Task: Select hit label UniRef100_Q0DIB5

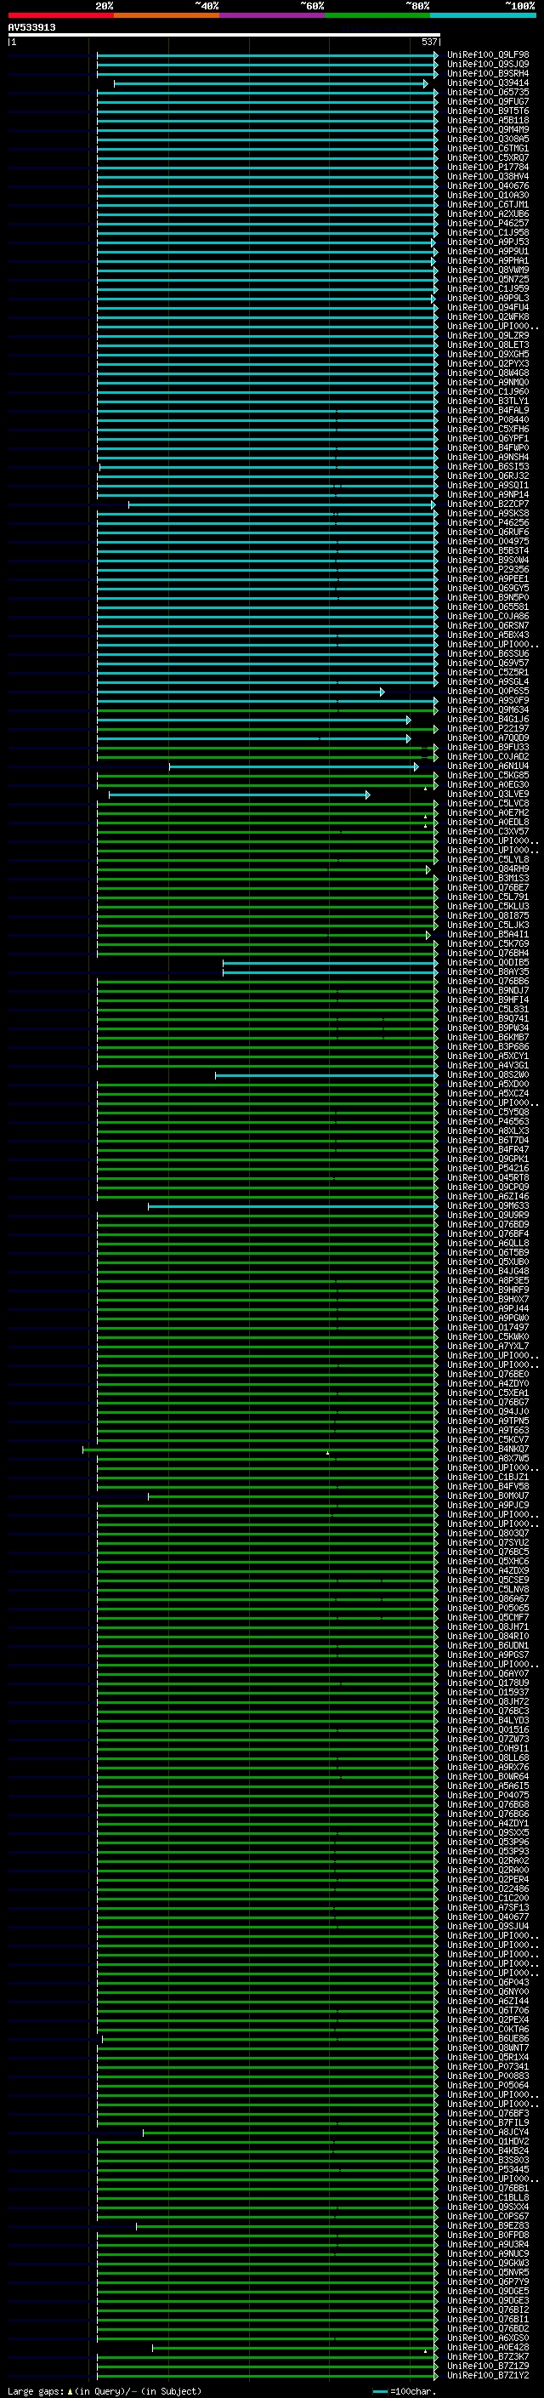Action: click(x=487, y=963)
